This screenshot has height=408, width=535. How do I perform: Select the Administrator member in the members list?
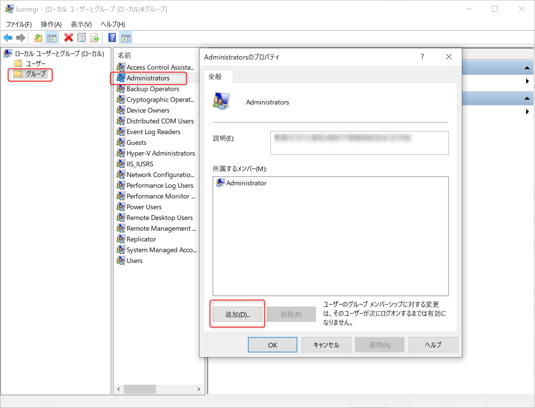point(246,183)
